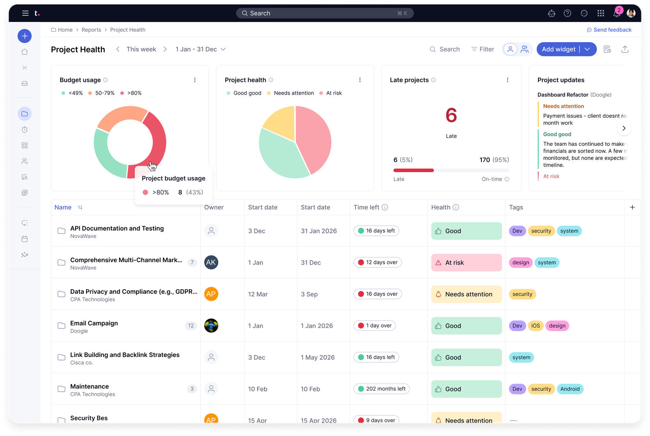Sort table by Name column header
The height and width of the screenshot is (436, 650).
63,207
